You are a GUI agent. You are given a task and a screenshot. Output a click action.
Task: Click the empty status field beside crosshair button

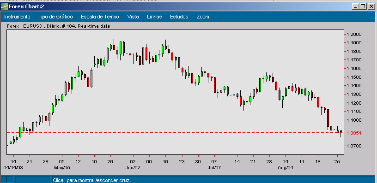[x=33, y=180]
